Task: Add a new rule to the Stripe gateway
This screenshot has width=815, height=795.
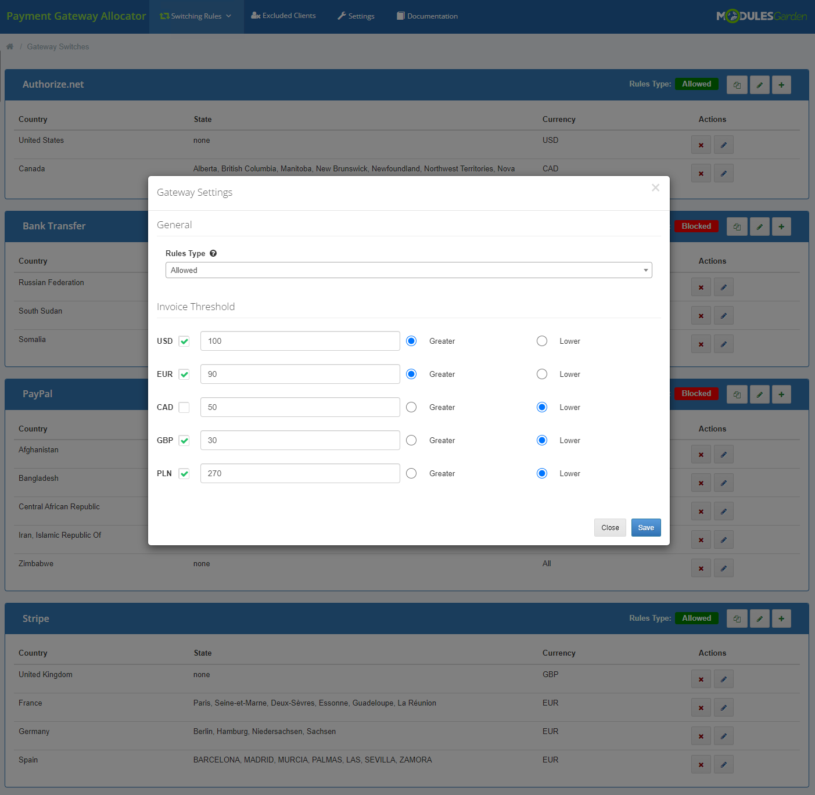Action: [781, 618]
